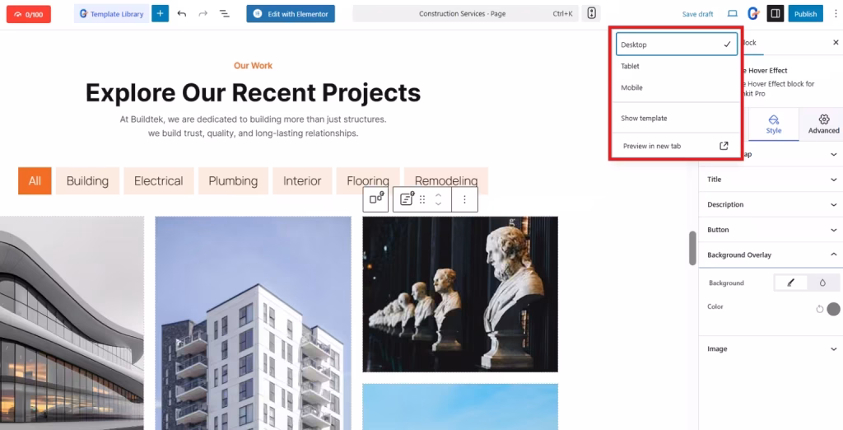Close the settings sidebar with X
843x430 pixels.
coord(836,43)
